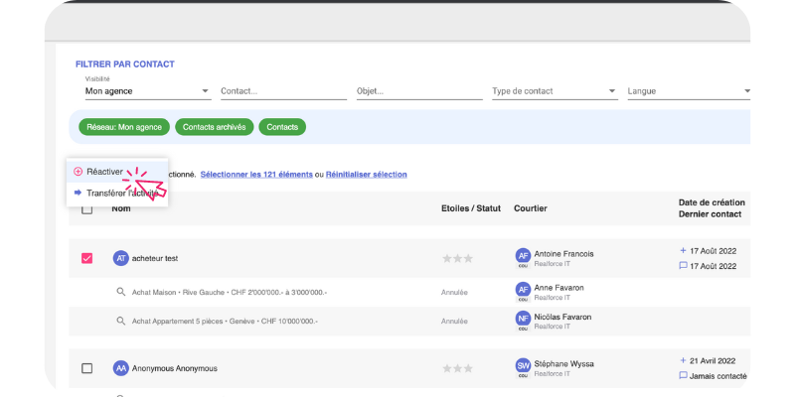Open the acheteur test contact name
795x397 pixels.
tap(155, 258)
